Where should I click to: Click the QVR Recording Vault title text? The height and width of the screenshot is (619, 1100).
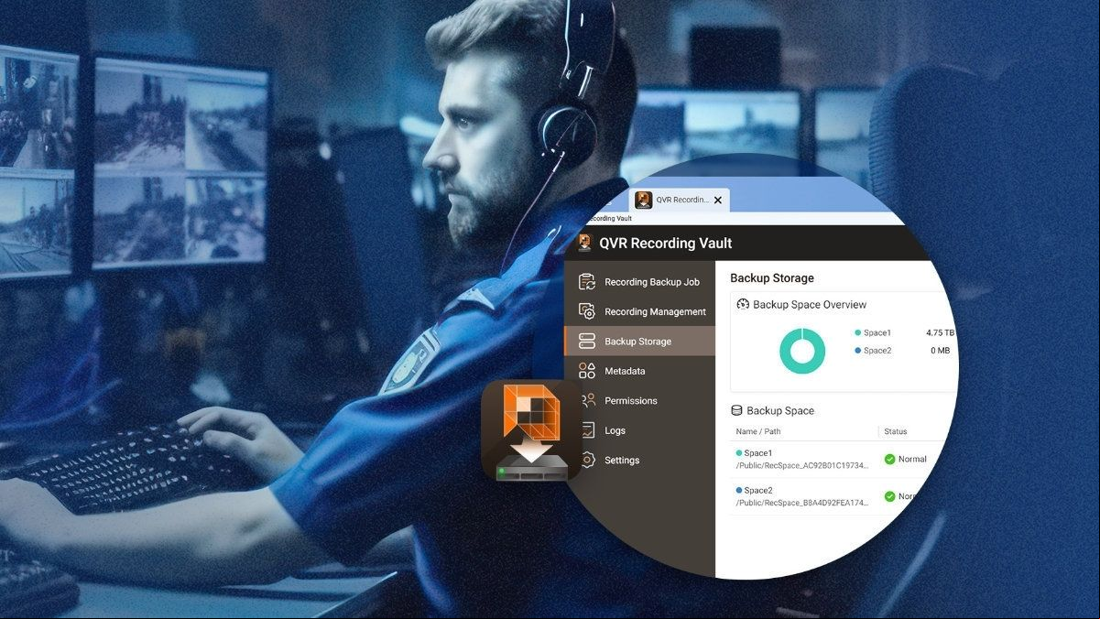tap(666, 244)
